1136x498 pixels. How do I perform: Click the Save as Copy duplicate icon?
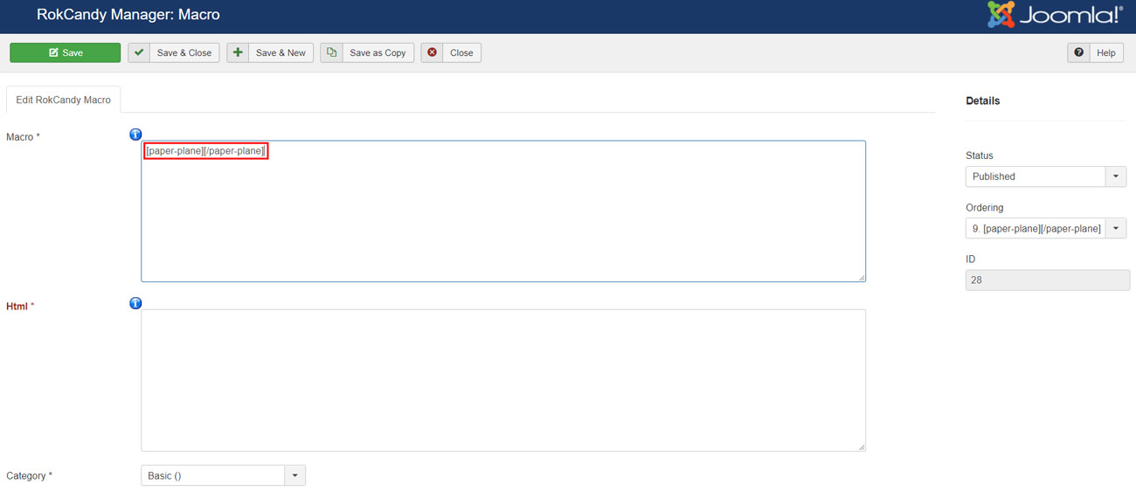click(x=331, y=52)
